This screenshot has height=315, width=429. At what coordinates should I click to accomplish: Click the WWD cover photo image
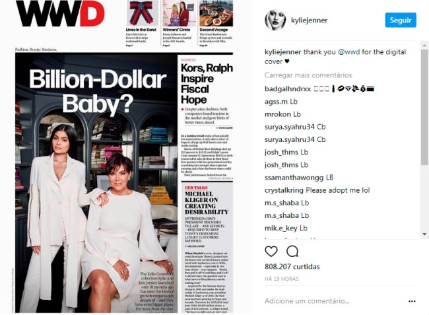pos(124,157)
